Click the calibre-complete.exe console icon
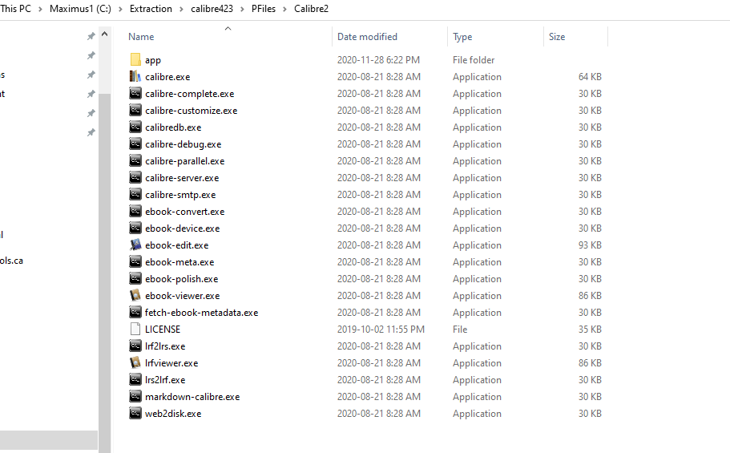Screen dimensions: 730x453 [135, 93]
